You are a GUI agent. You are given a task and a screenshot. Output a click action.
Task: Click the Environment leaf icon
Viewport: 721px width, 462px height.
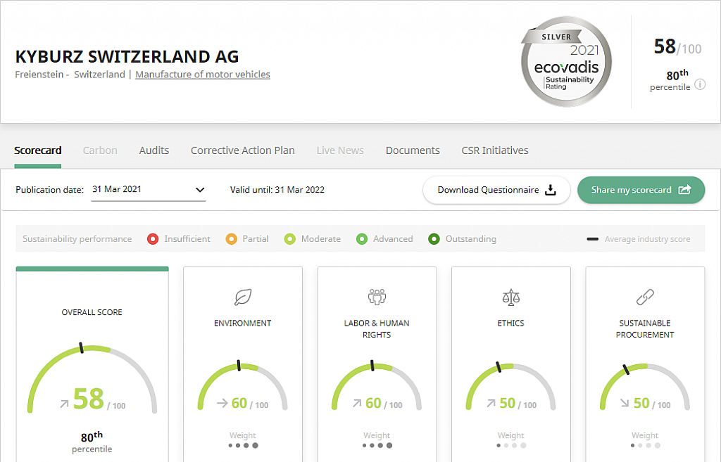coord(243,297)
